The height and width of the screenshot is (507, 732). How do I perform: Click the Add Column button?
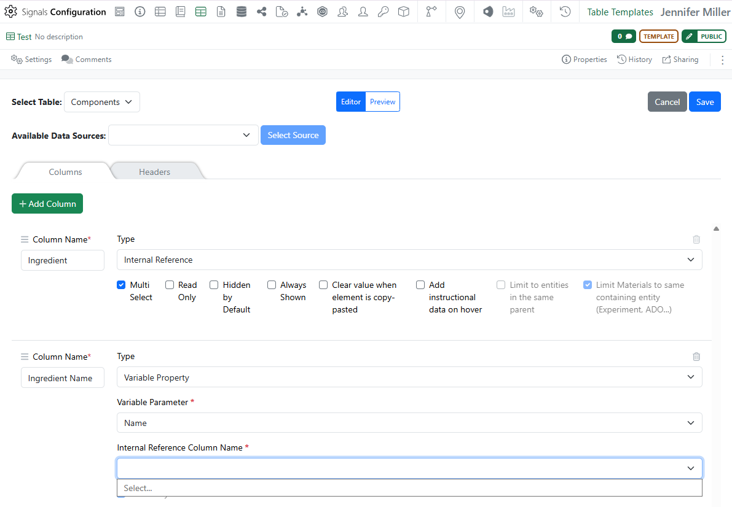click(x=47, y=204)
